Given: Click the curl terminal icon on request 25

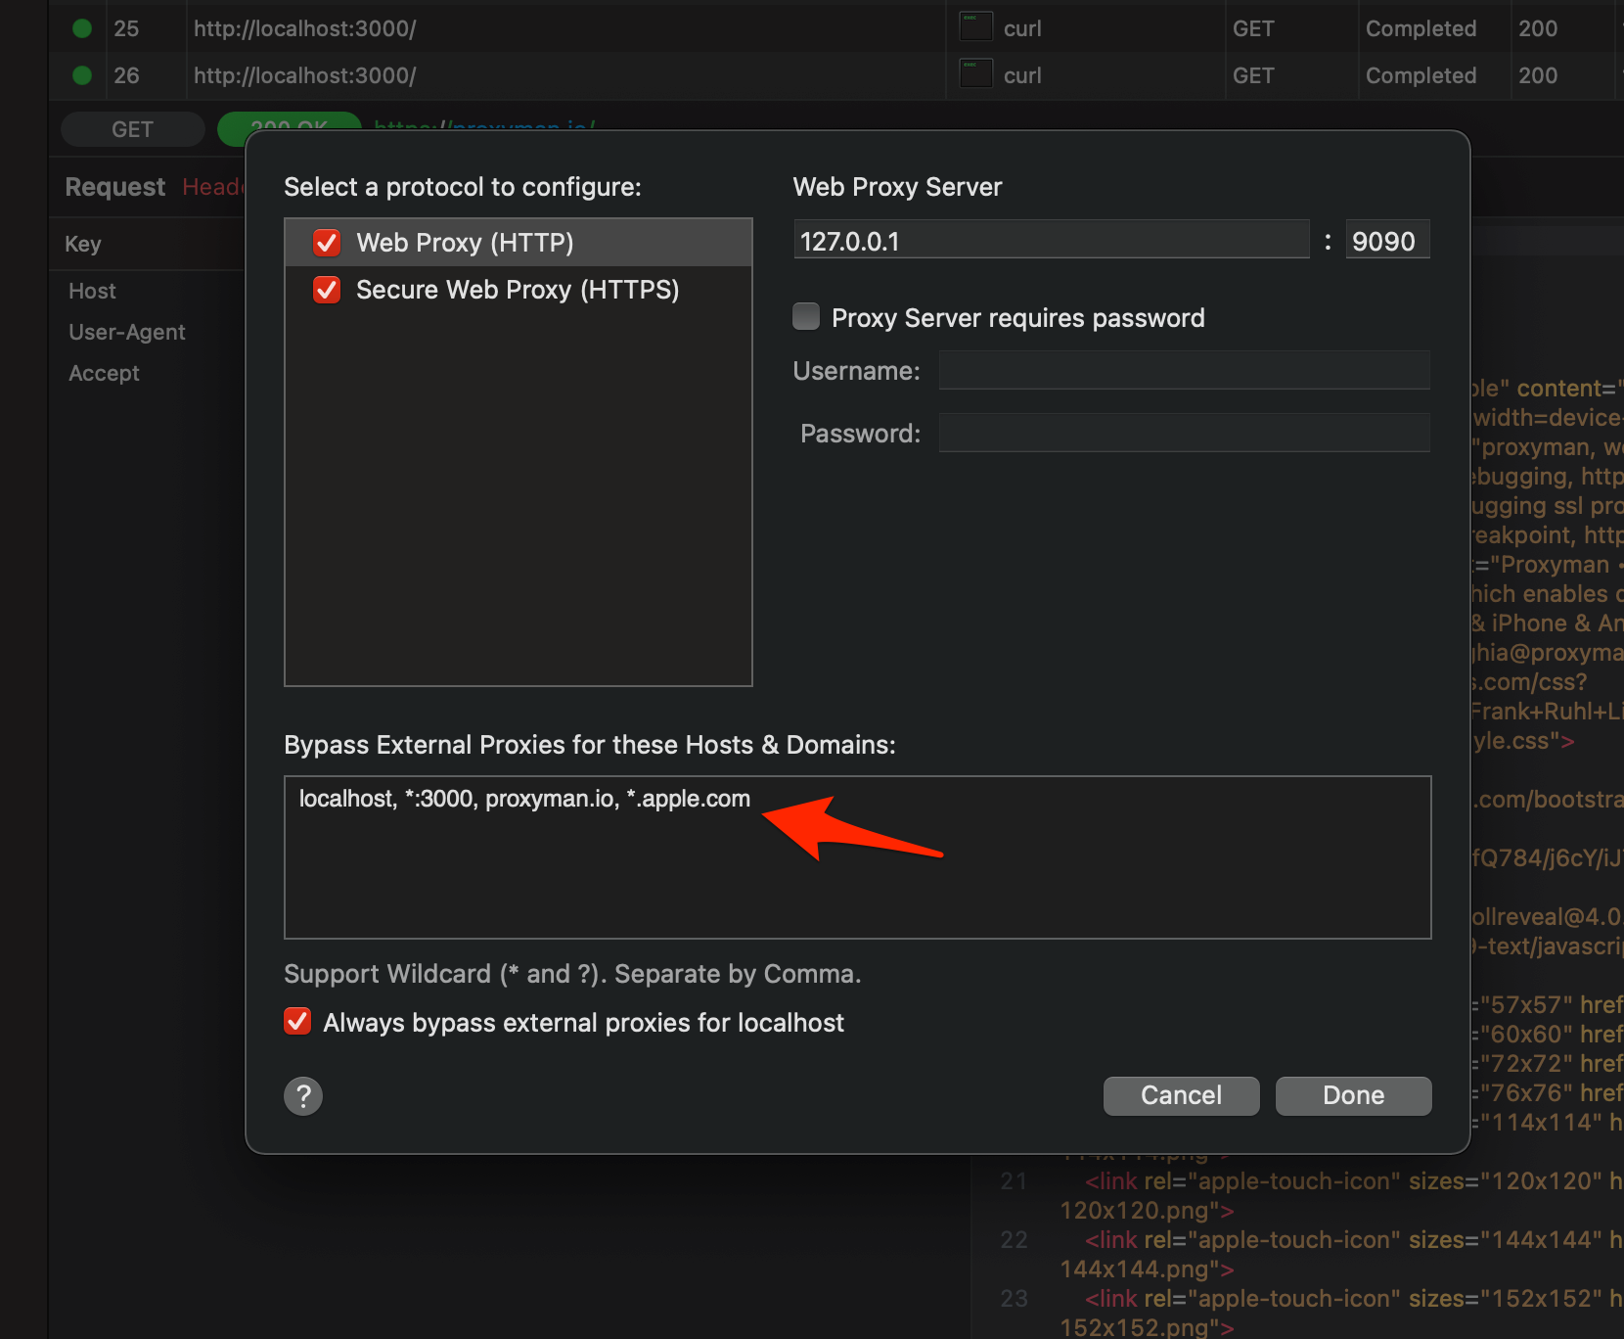Looking at the screenshot, I should tap(974, 27).
